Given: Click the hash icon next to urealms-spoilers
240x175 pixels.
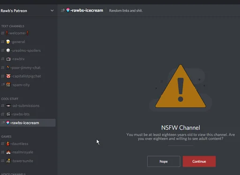Looking at the screenshot, I should click(3, 51).
